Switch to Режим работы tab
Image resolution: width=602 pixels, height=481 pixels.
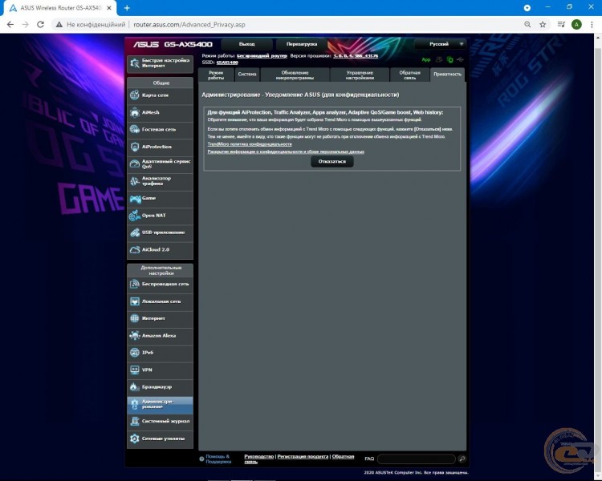coord(216,75)
